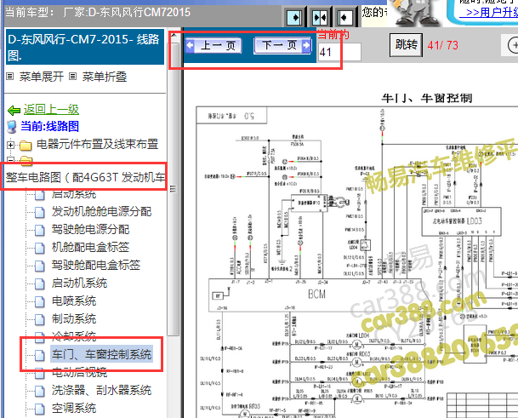Open the 用户升级 link
This screenshot has width=518, height=418.
coord(492,13)
